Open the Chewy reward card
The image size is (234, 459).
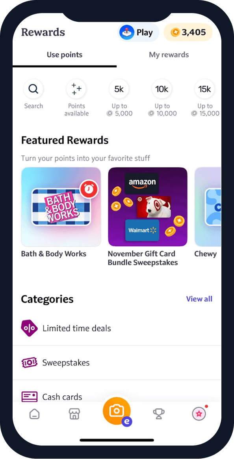coord(208,213)
